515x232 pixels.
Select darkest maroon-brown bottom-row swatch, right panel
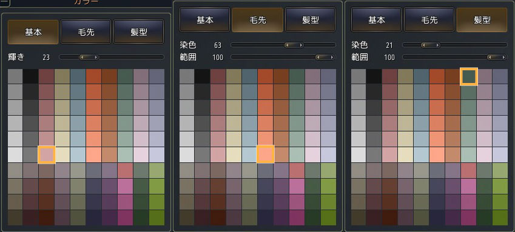390,217
